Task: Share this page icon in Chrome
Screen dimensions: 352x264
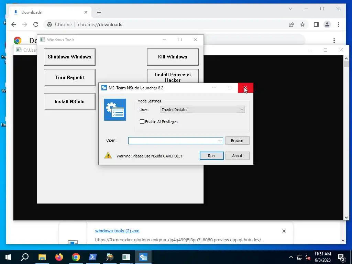Action: pyautogui.click(x=291, y=24)
